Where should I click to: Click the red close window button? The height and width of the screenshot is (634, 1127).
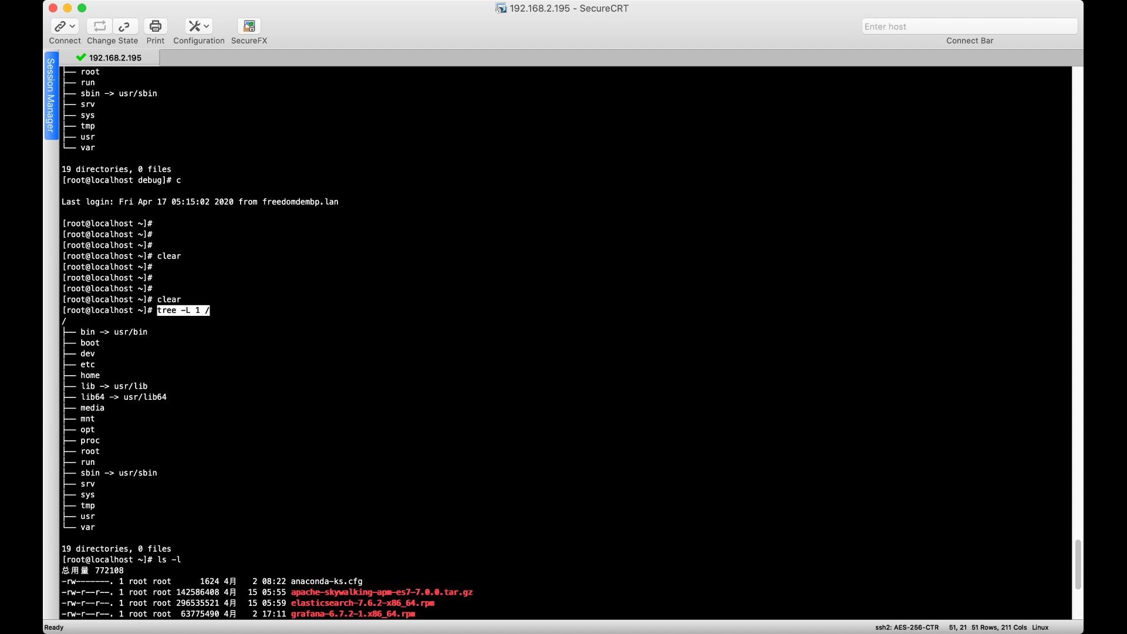[53, 8]
